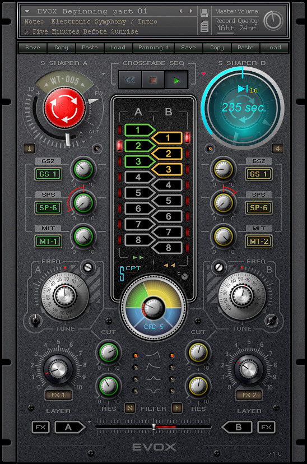The height and width of the screenshot is (464, 307).
Task: Click the floppy disk save preset icon
Action: pos(204,13)
